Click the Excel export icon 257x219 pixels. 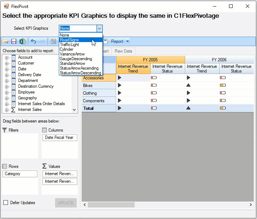pyautogui.click(x=22, y=41)
